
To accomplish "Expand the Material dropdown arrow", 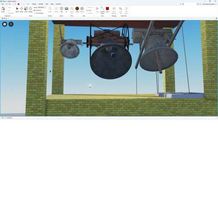I will 82,14.
